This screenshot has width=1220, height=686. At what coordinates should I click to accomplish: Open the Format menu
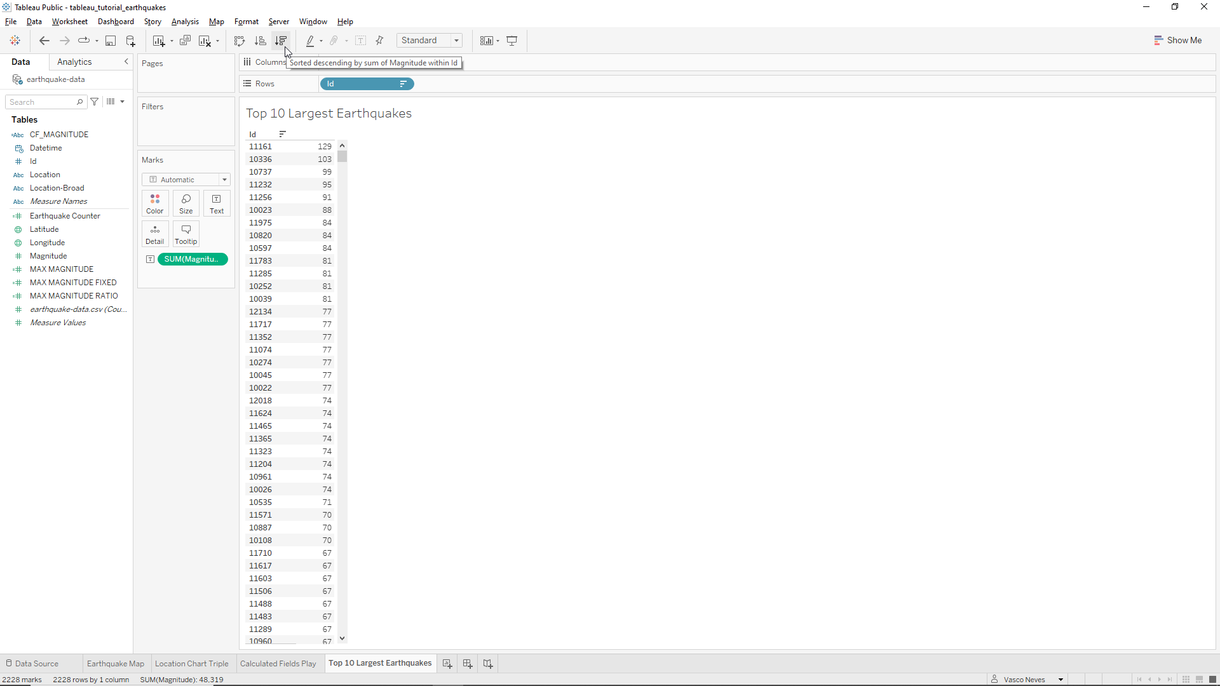[x=247, y=22]
